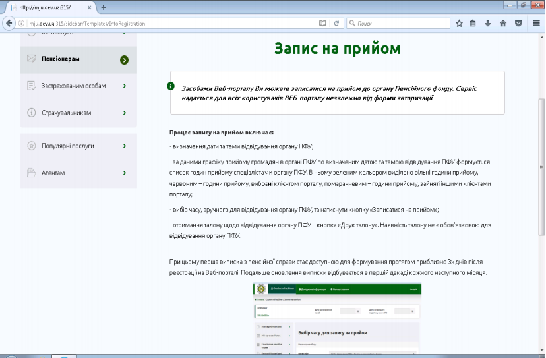Expand Застрахованим особам chevron
This screenshot has width=546, height=358.
(125, 86)
